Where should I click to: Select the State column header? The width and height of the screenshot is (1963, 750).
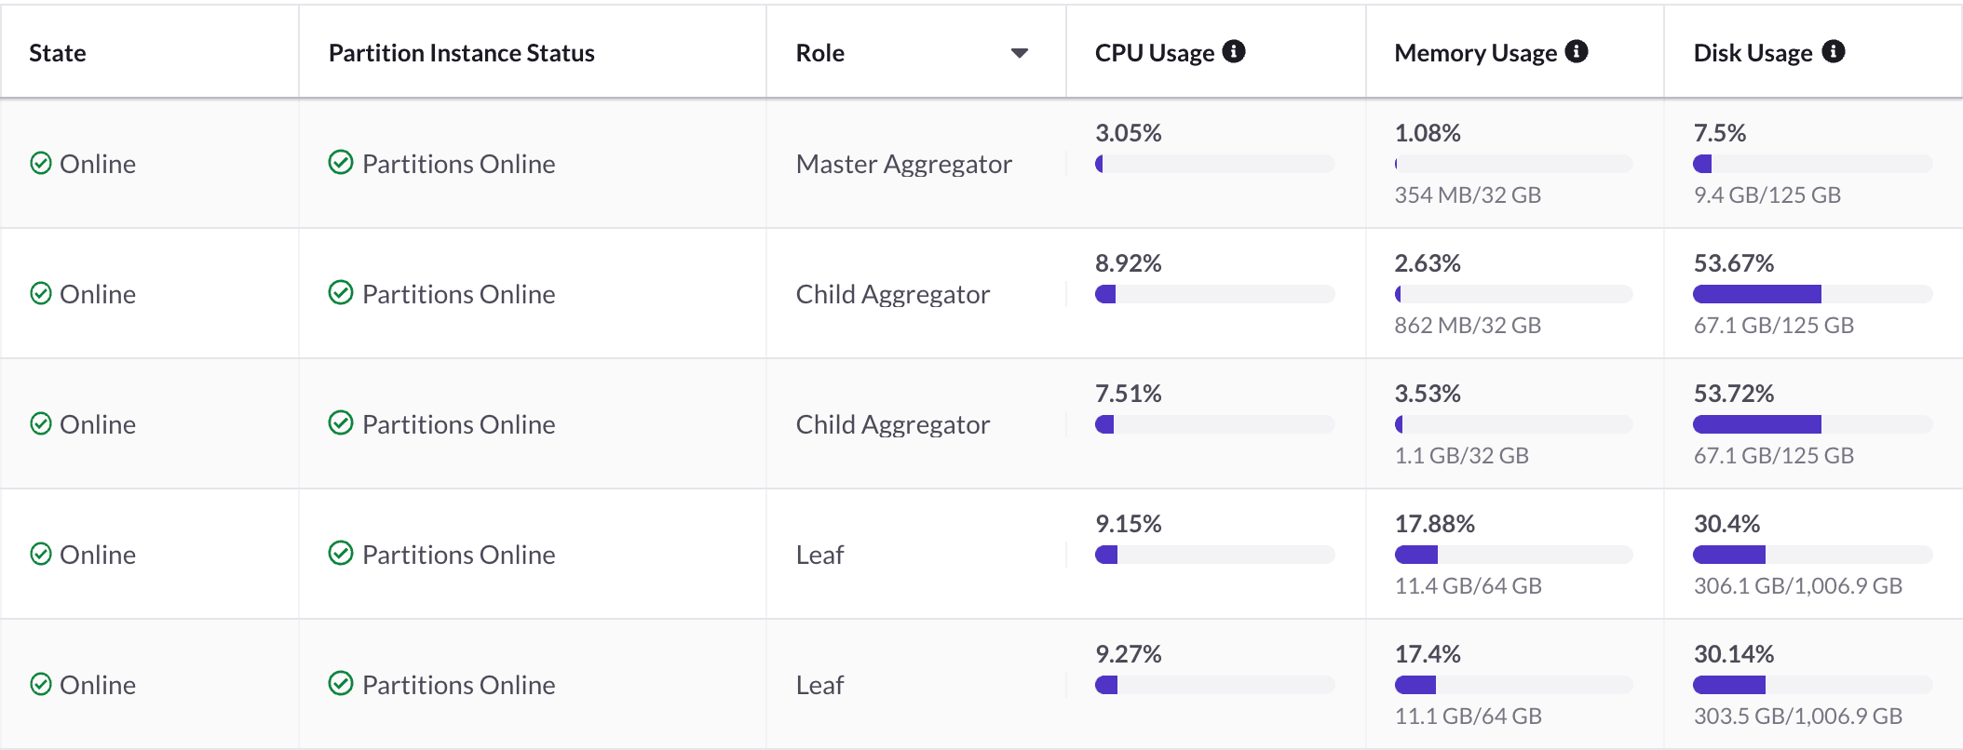click(x=57, y=52)
